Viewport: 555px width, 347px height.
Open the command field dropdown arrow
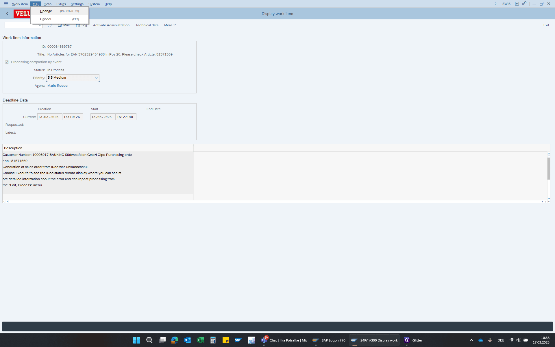40,25
